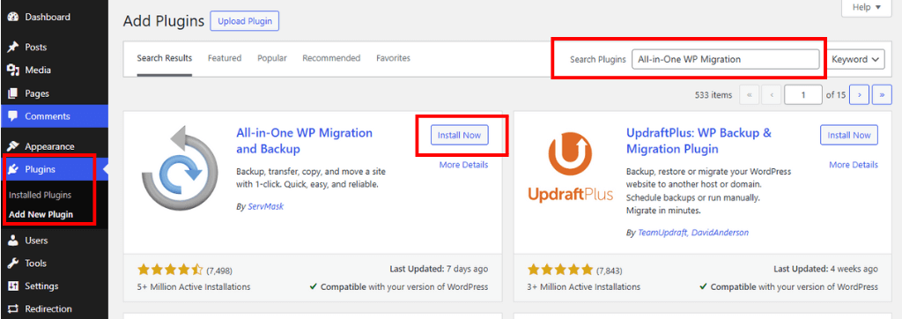Open the Pages menu item
This screenshot has height=319, width=902.
pyautogui.click(x=54, y=93)
